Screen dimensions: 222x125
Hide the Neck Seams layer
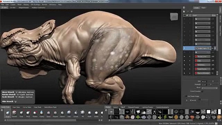click(x=184, y=69)
